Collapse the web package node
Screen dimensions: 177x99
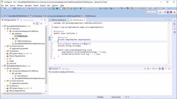click(x=10, y=38)
